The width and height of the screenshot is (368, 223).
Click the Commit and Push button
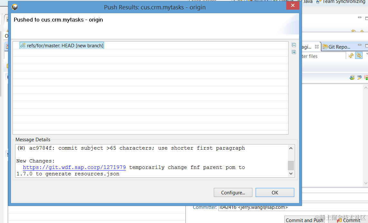(304, 220)
